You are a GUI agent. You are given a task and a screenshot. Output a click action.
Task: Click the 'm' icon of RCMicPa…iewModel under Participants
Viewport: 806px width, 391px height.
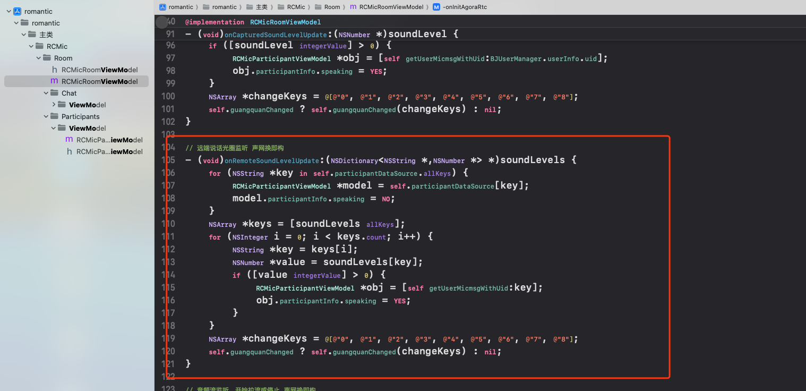point(69,140)
